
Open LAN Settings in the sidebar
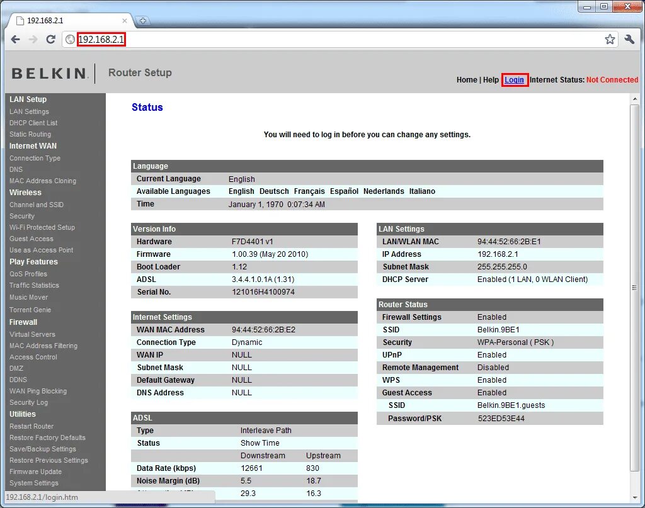point(29,111)
